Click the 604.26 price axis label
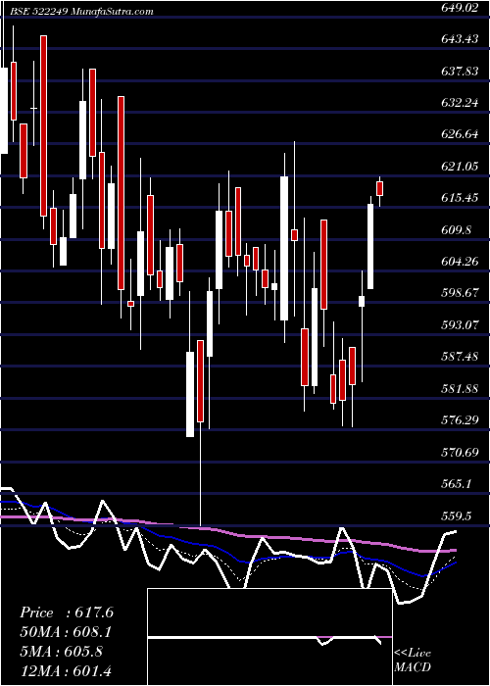 pyautogui.click(x=460, y=262)
